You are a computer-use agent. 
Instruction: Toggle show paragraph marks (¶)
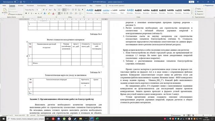[83, 10]
